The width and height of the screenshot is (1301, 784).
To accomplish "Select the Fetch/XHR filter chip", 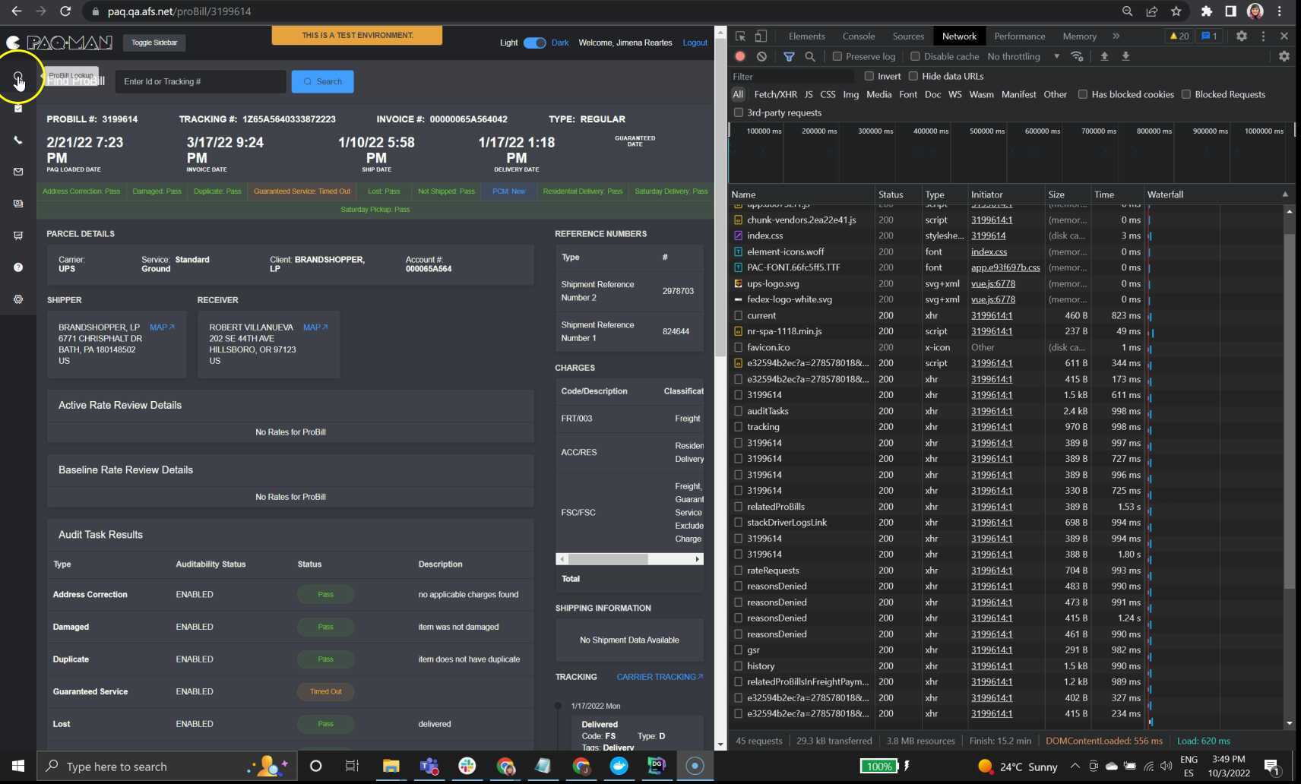I will tap(776, 94).
